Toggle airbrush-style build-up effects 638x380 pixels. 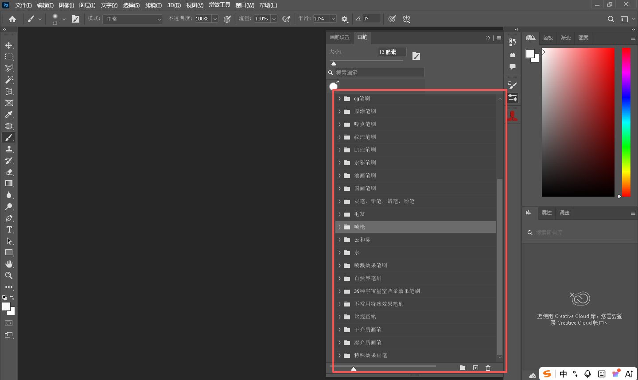pyautogui.click(x=286, y=19)
